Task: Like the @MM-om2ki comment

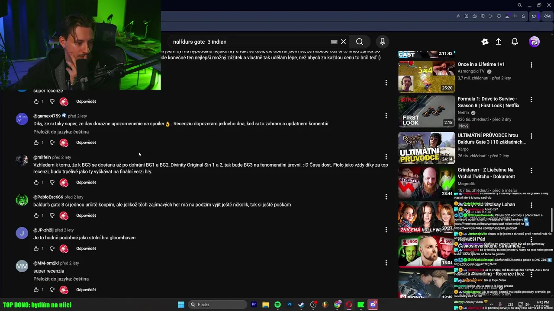Action: point(36,290)
